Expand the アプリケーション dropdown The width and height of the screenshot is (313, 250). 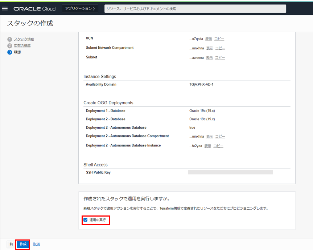point(80,8)
